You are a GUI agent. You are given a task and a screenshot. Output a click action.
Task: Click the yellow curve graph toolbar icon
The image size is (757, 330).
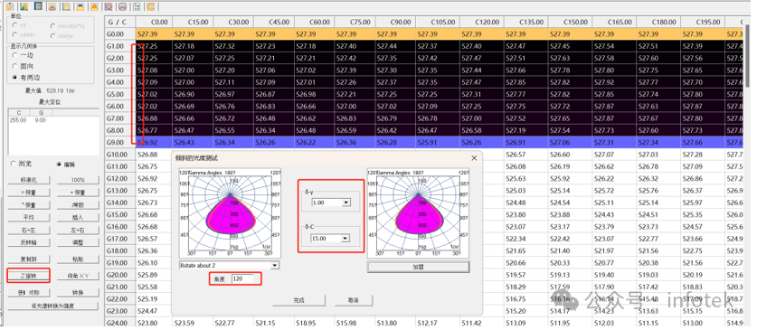(x=66, y=6)
